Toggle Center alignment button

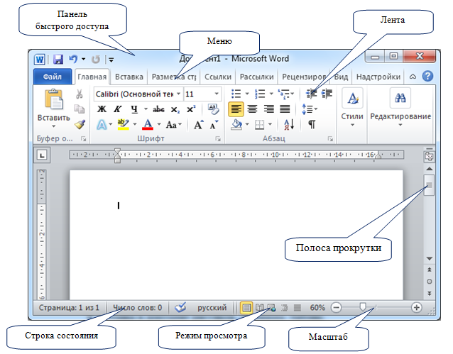tap(252, 109)
